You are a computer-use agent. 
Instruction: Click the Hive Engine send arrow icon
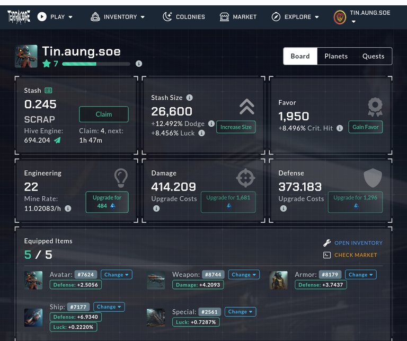57,140
